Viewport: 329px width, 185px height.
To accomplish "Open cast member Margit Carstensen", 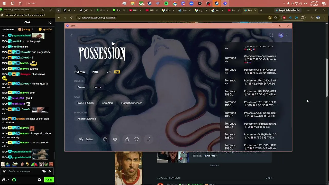I will pos(132,103).
